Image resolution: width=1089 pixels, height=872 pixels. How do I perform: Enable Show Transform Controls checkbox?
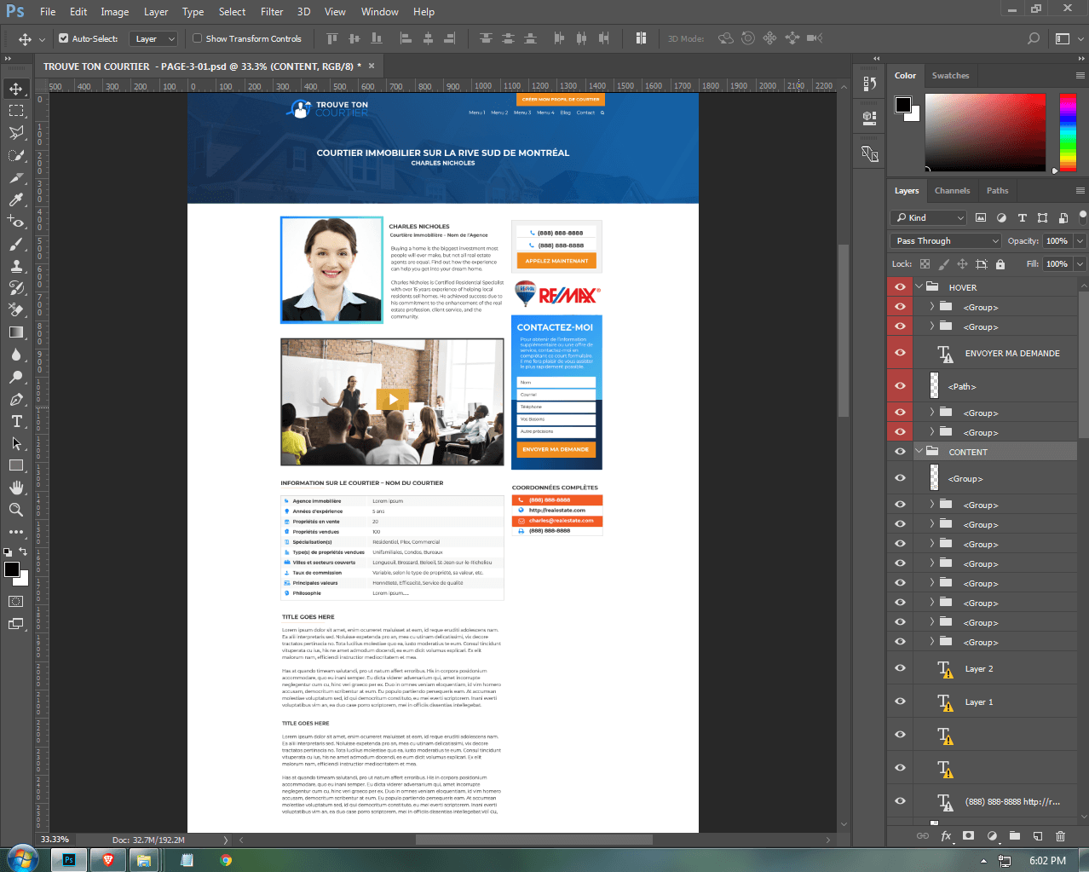click(x=197, y=38)
